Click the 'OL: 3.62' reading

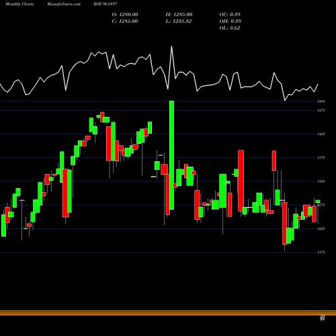tap(230, 28)
